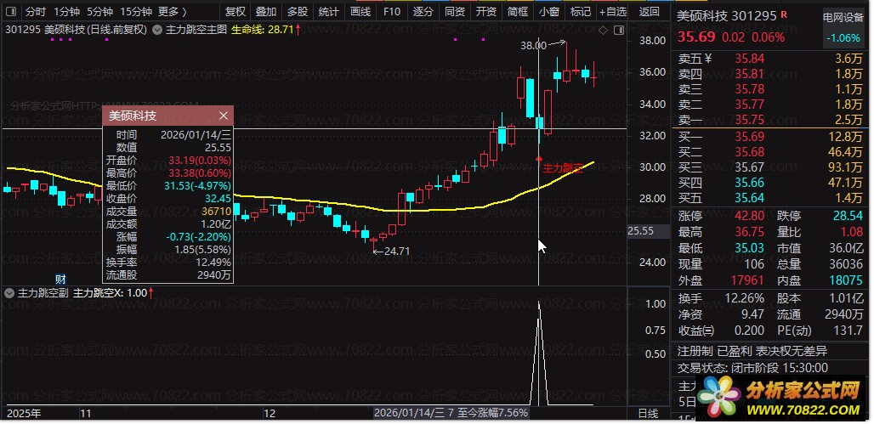This screenshot has width=874, height=424.
Task: Click the 跌停 28.54 value
Action: tap(848, 216)
